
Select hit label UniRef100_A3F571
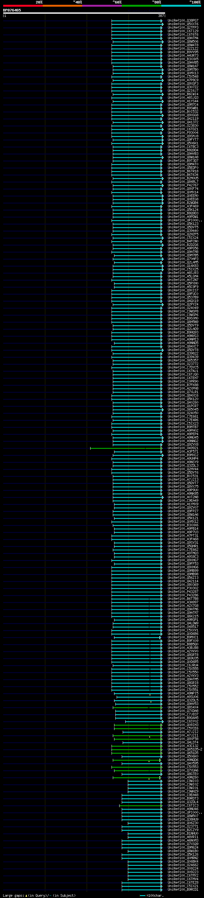click(x=183, y=452)
